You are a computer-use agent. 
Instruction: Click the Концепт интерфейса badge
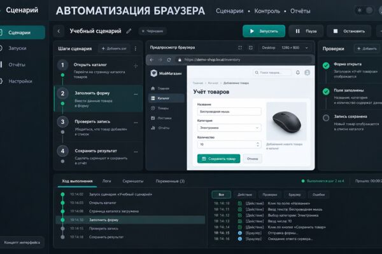click(x=22, y=243)
